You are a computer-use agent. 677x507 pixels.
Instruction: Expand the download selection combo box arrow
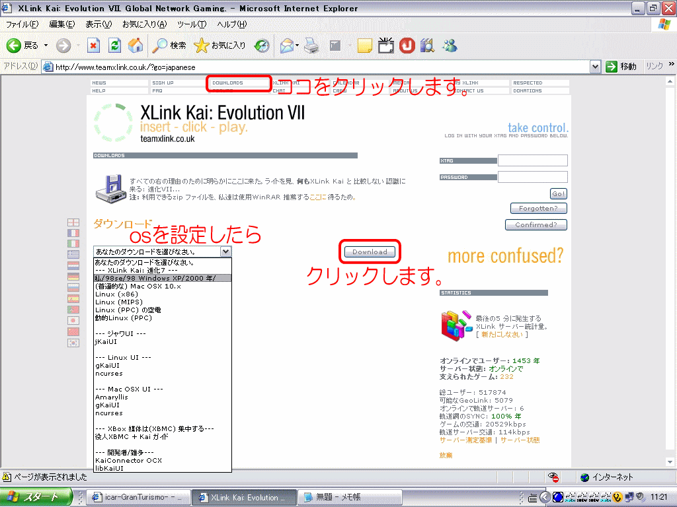coord(225,252)
